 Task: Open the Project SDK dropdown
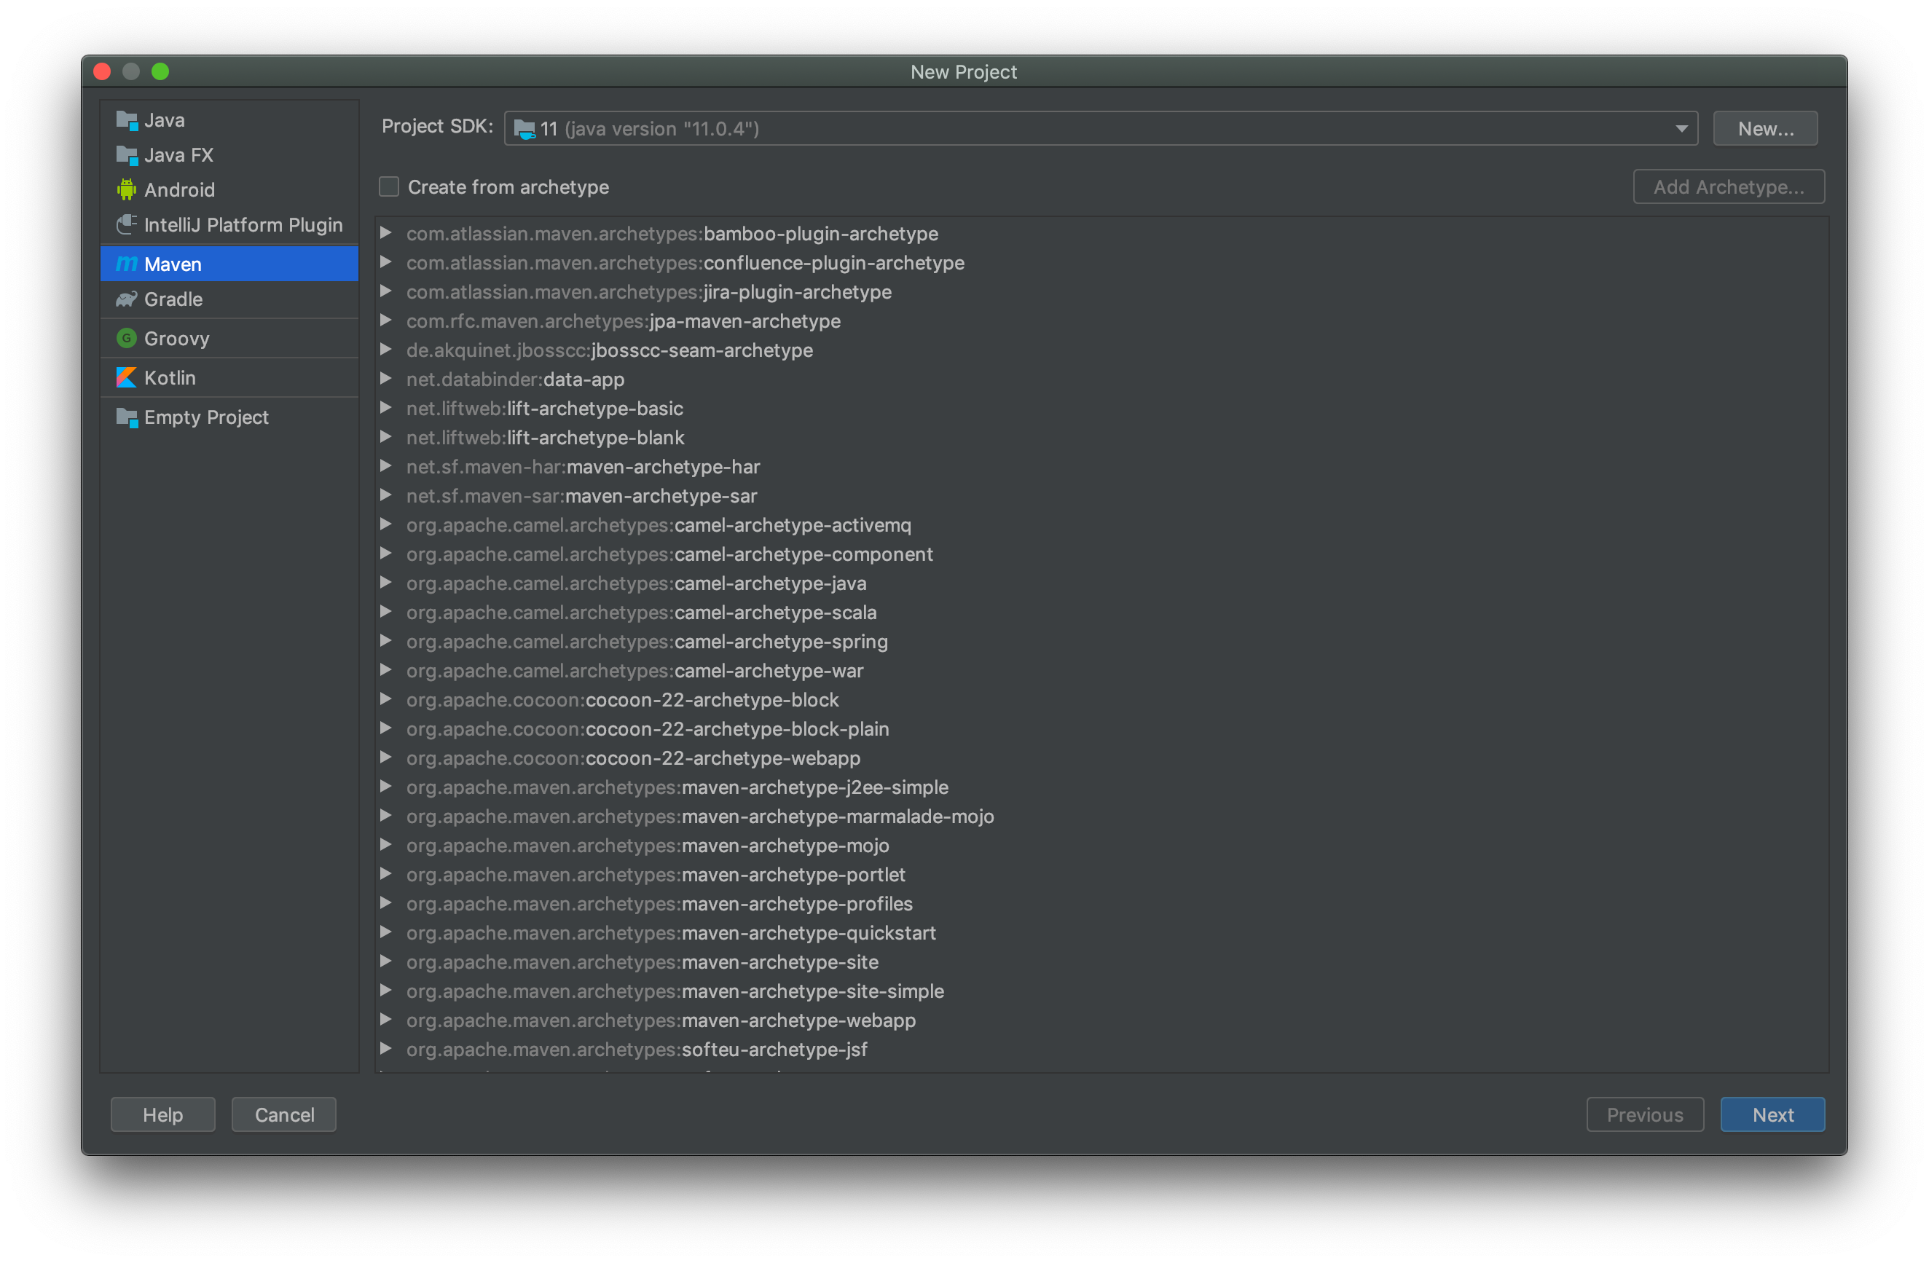[x=1680, y=128]
